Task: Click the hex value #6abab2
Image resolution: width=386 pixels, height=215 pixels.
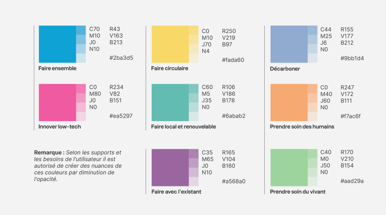Action: [234, 116]
